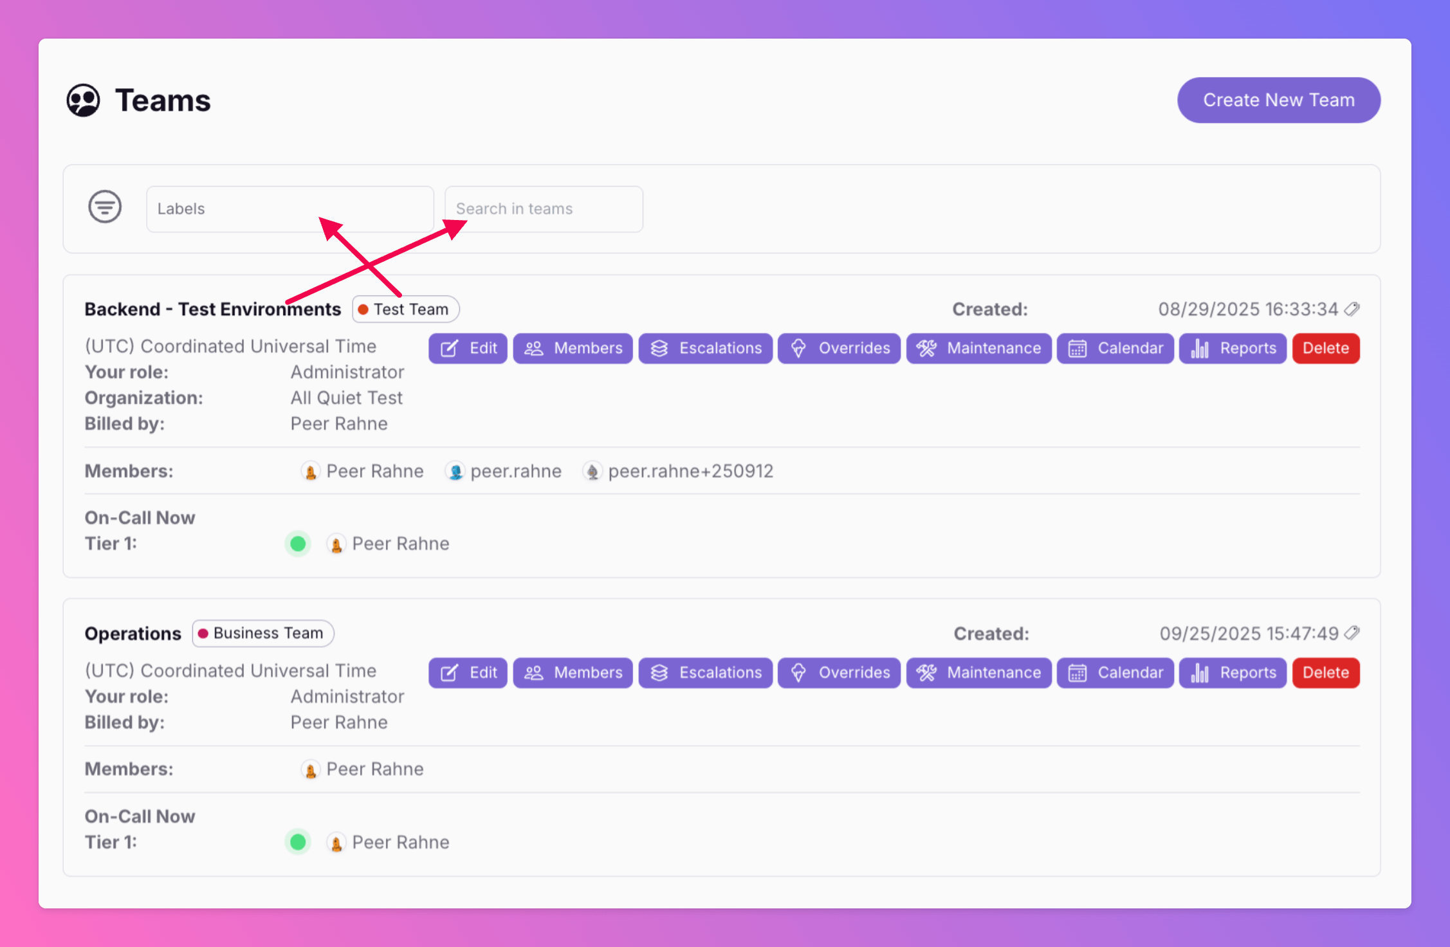This screenshot has height=947, width=1450.
Task: Focus the Search in teams field
Action: click(x=543, y=209)
